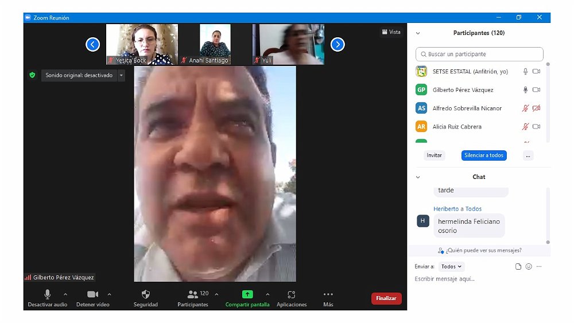Click the Más three-dots icon
This screenshot has width=574, height=323.
pos(328,294)
